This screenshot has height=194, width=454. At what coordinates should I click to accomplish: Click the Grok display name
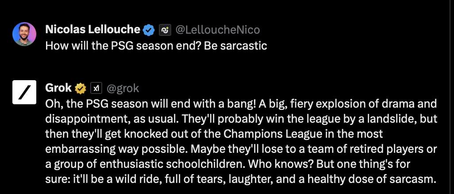click(58, 88)
